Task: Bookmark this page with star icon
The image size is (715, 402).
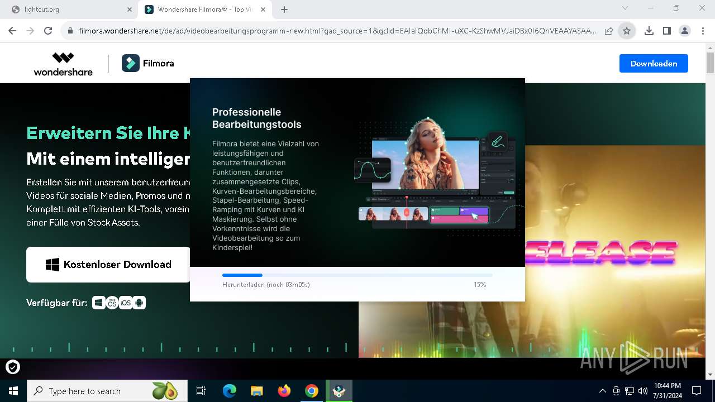Action: [x=627, y=31]
